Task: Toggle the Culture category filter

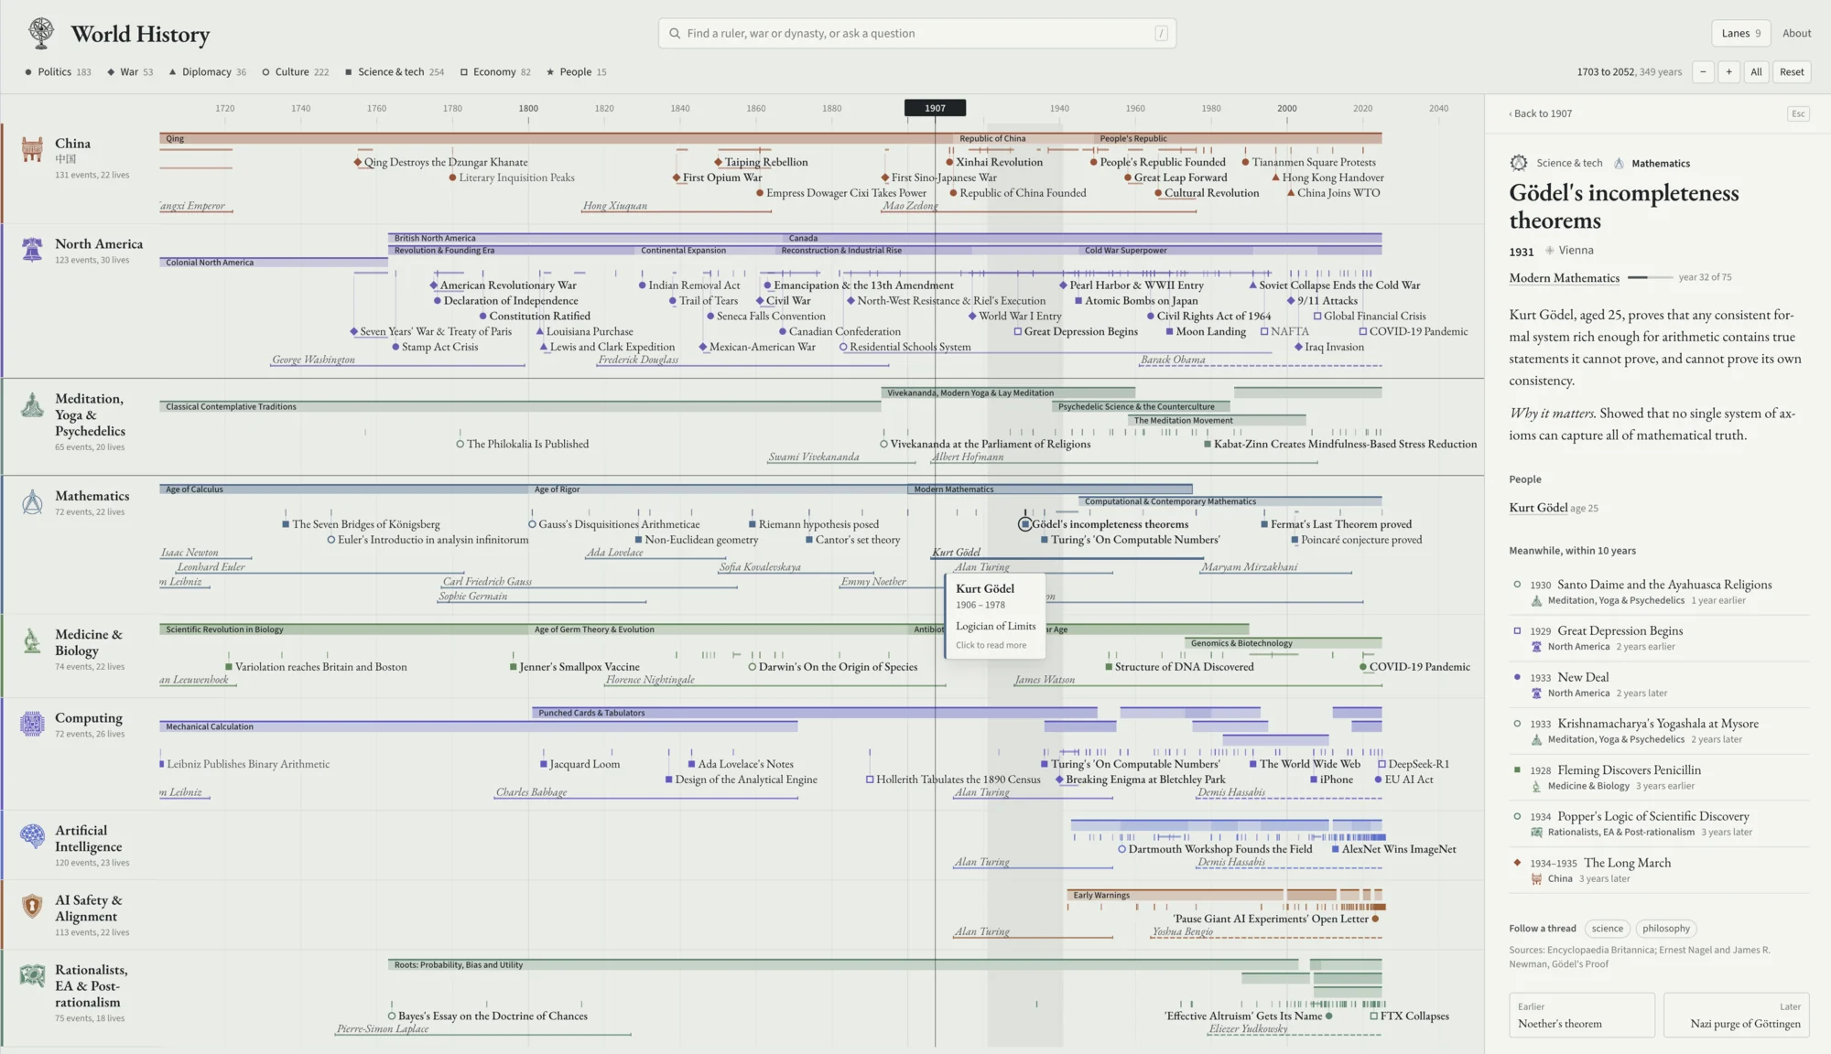Action: click(x=295, y=72)
